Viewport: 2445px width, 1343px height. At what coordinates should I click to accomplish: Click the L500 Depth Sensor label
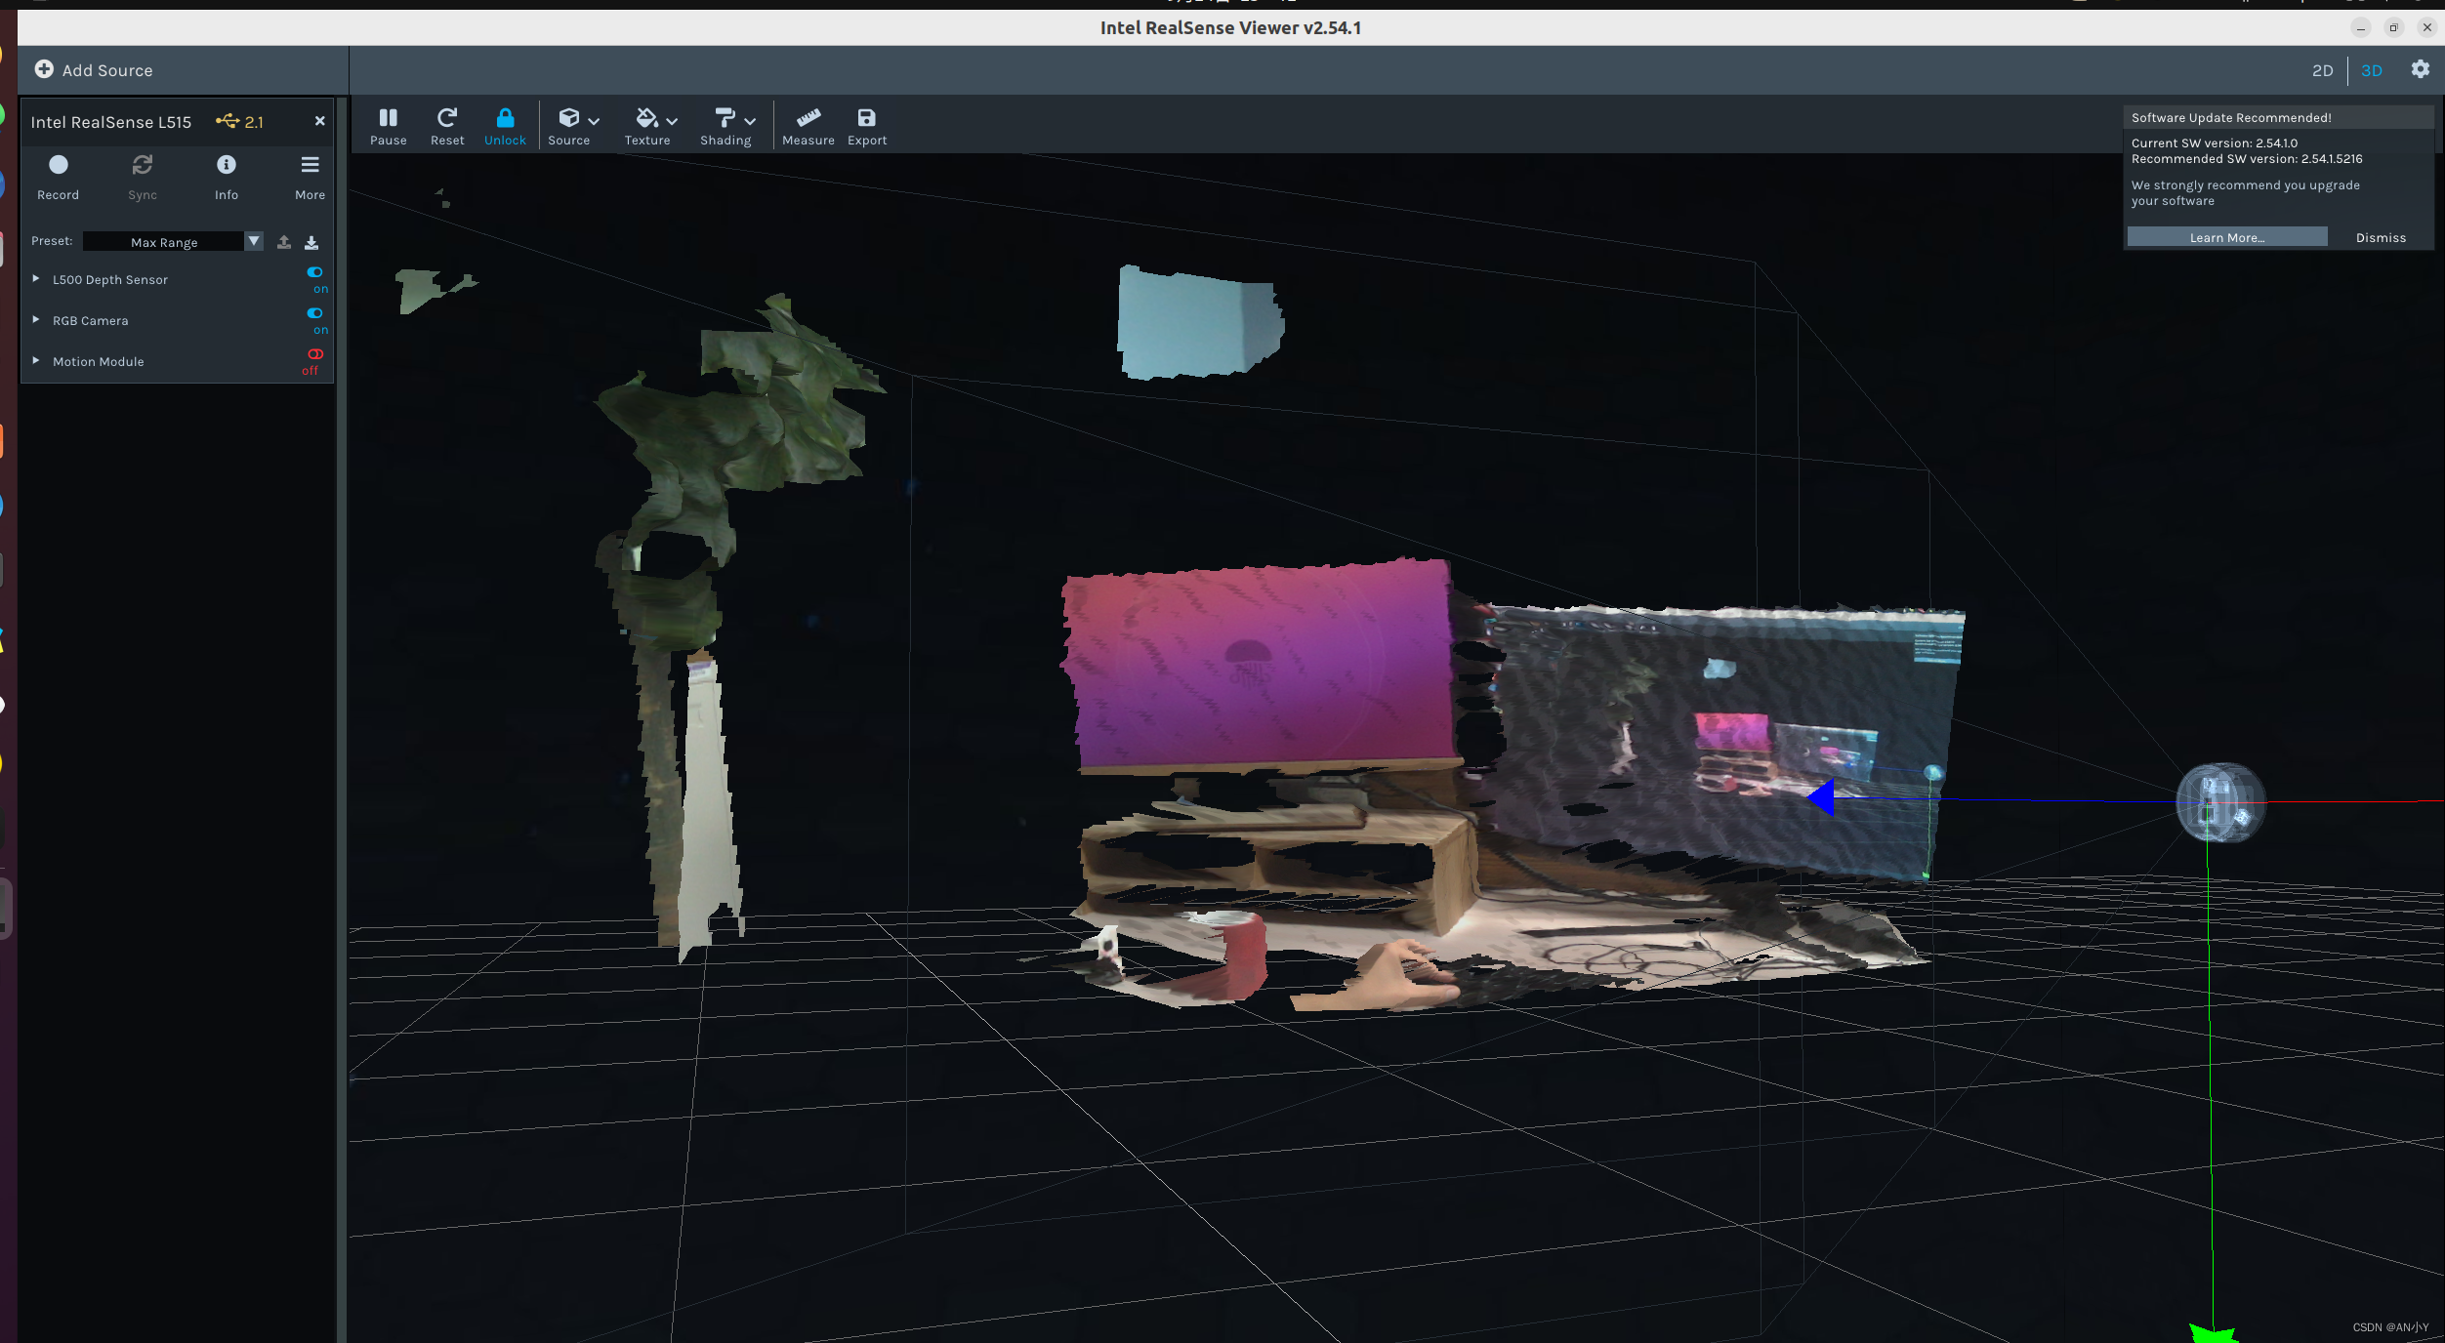110,279
